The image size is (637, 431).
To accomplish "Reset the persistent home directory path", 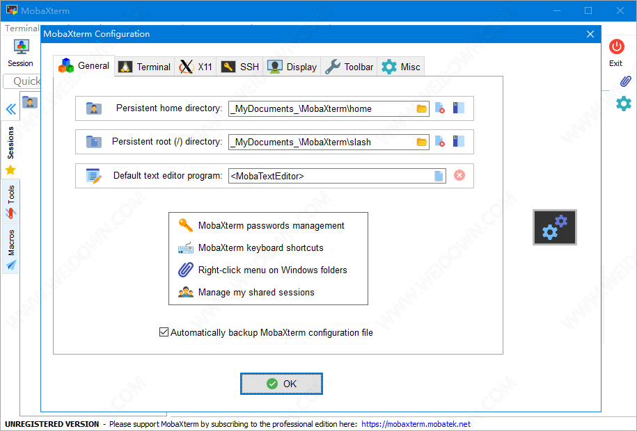I will point(440,108).
